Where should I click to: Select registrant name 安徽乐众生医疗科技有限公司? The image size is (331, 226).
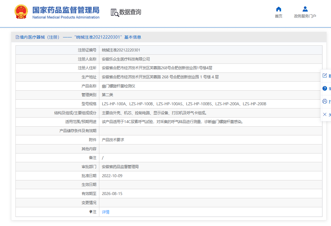point(126,59)
